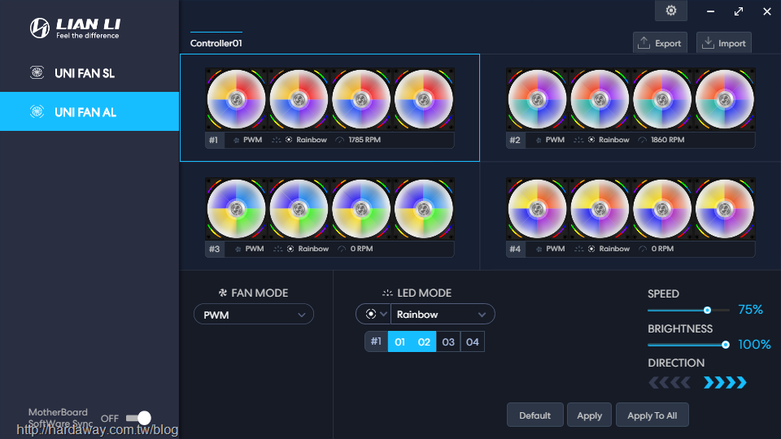781x439 pixels.
Task: Set direction to right arrows
Action: tap(725, 382)
